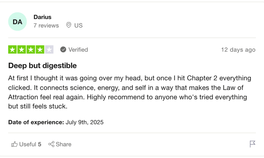Viewport: 264px width, 158px height.
Task: Click the first green rating star
Action: [x=12, y=50]
